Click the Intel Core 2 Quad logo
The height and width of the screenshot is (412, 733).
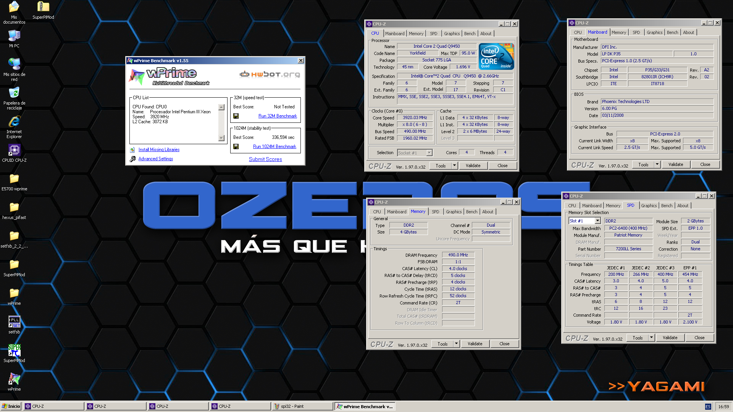[496, 56]
